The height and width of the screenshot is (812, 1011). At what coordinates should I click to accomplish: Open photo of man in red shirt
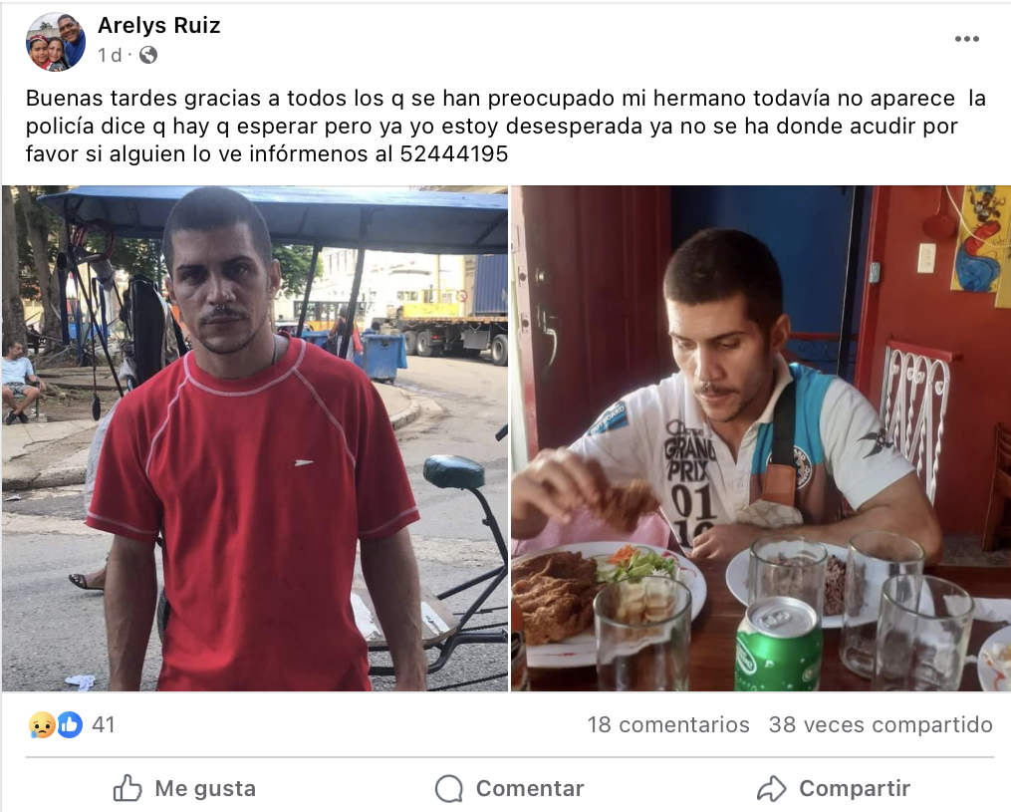255,438
